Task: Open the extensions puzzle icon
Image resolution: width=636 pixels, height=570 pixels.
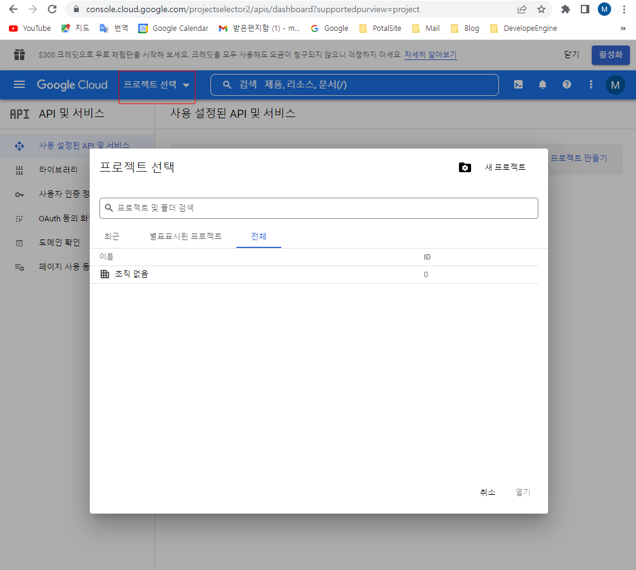Action: [x=566, y=9]
